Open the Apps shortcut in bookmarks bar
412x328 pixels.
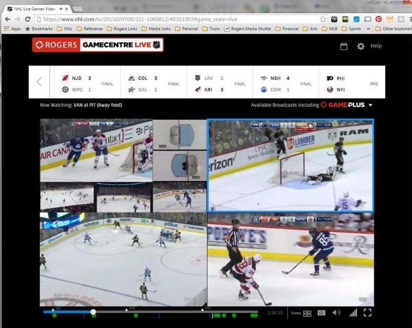click(12, 29)
